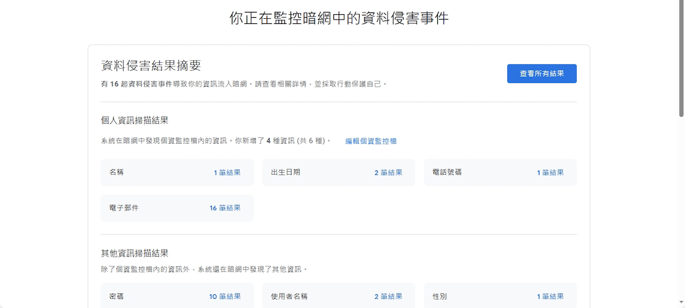Open the 編輯個資監控檔 link
Screen dimensions: 685x308
pyautogui.click(x=371, y=141)
